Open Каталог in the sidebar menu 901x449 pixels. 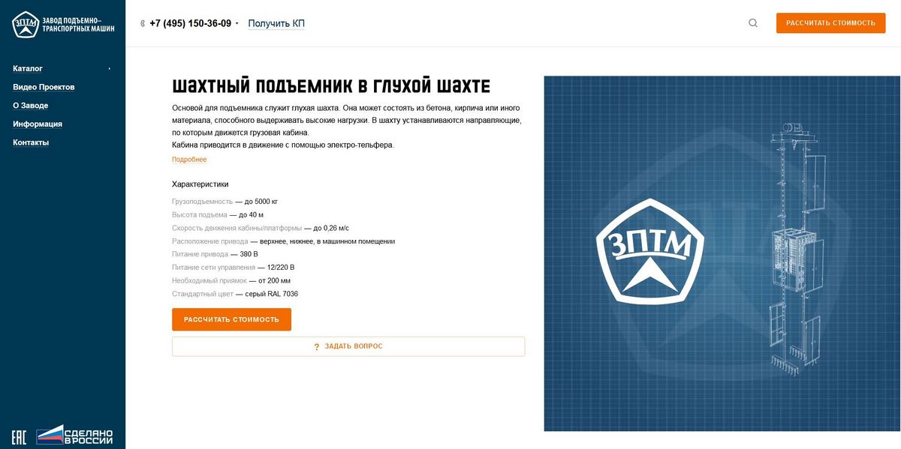28,68
